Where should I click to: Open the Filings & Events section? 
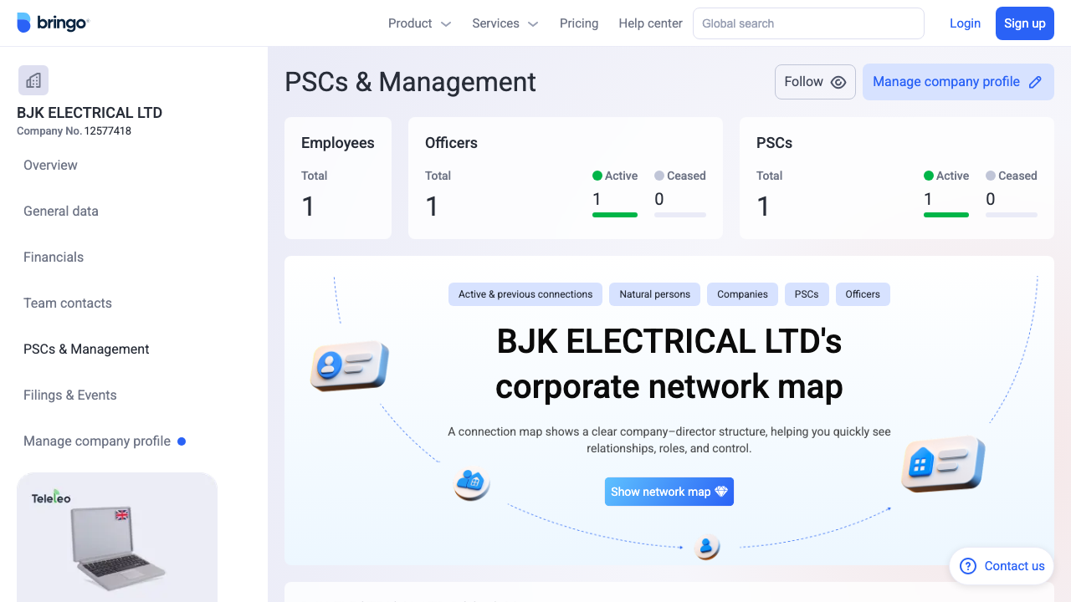point(70,395)
